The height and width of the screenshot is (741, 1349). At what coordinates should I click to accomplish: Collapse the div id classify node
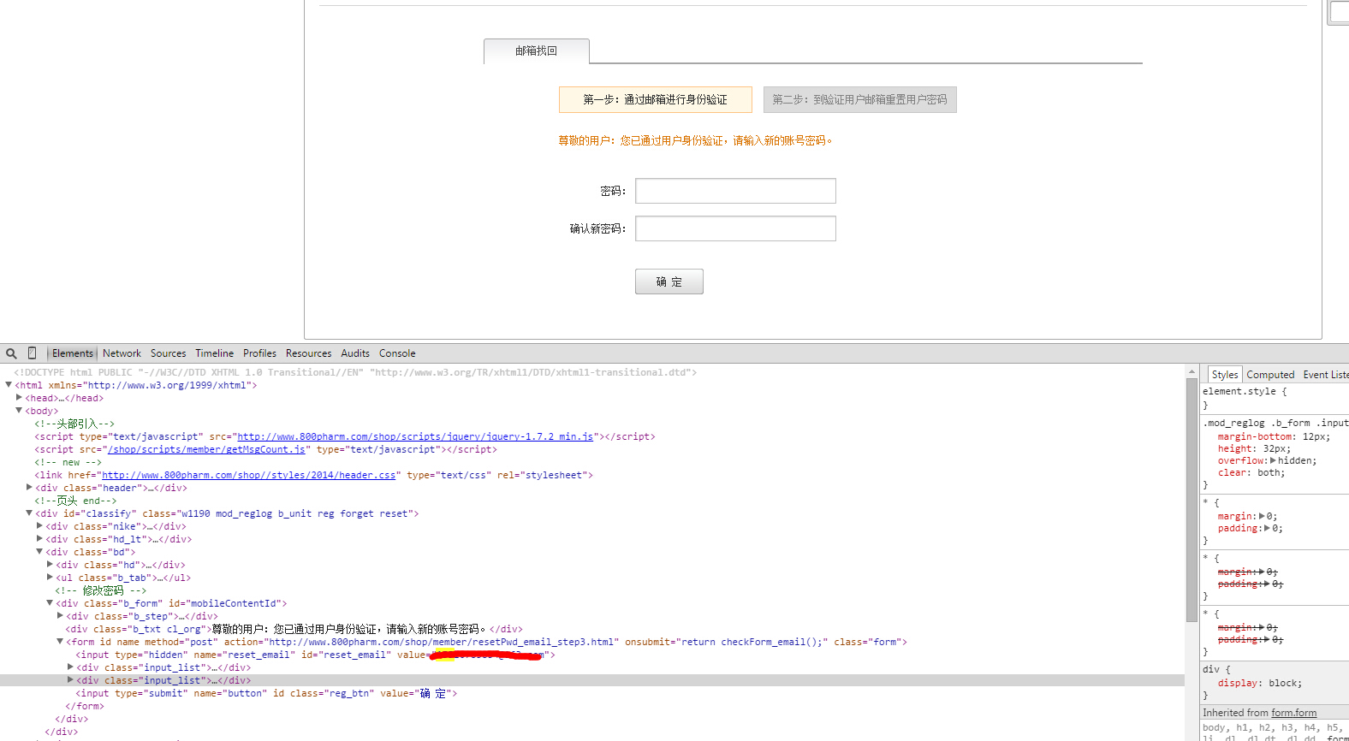[29, 513]
